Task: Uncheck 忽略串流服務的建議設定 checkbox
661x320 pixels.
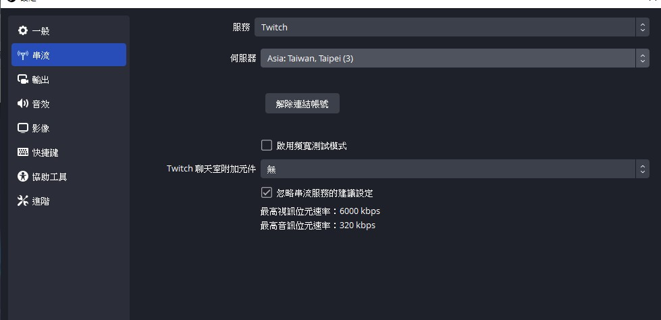Action: (267, 192)
